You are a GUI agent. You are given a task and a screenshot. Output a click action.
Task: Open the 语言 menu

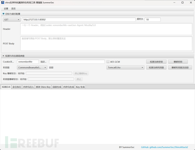point(14,8)
